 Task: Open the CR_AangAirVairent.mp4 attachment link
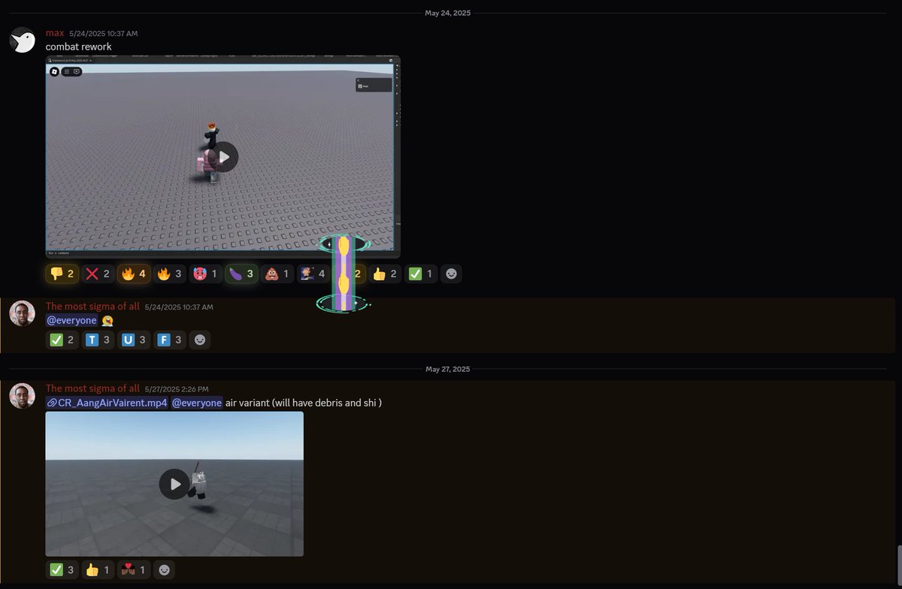pyautogui.click(x=107, y=403)
